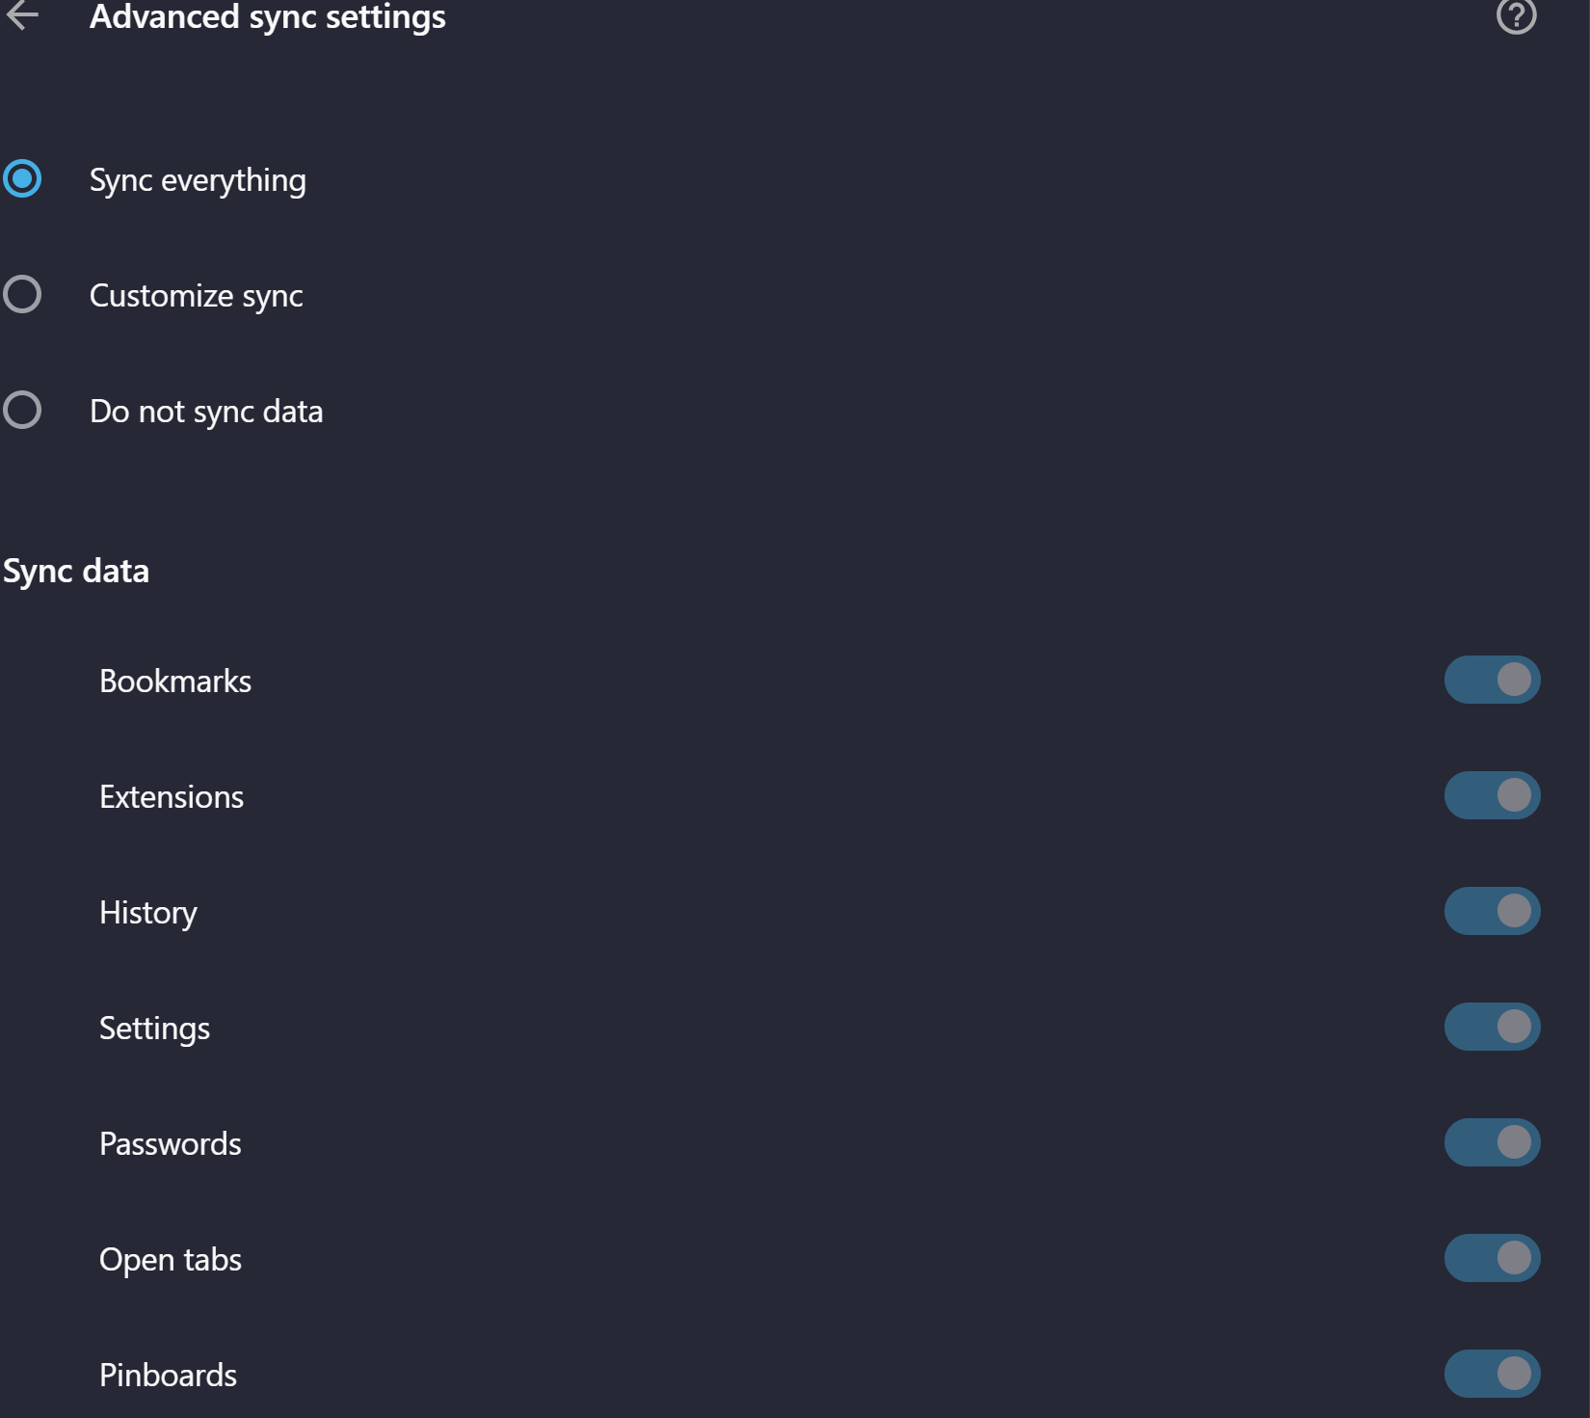Toggle the Bookmarks sync switch
This screenshot has height=1418, width=1590.
[1492, 680]
